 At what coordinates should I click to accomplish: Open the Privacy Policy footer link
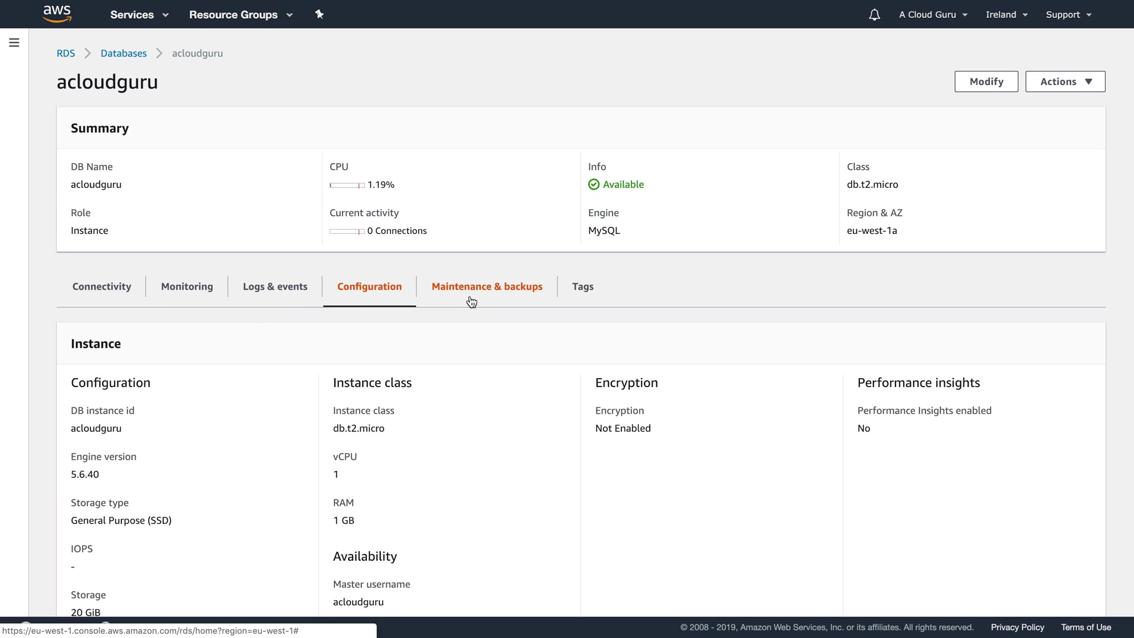pyautogui.click(x=1017, y=627)
